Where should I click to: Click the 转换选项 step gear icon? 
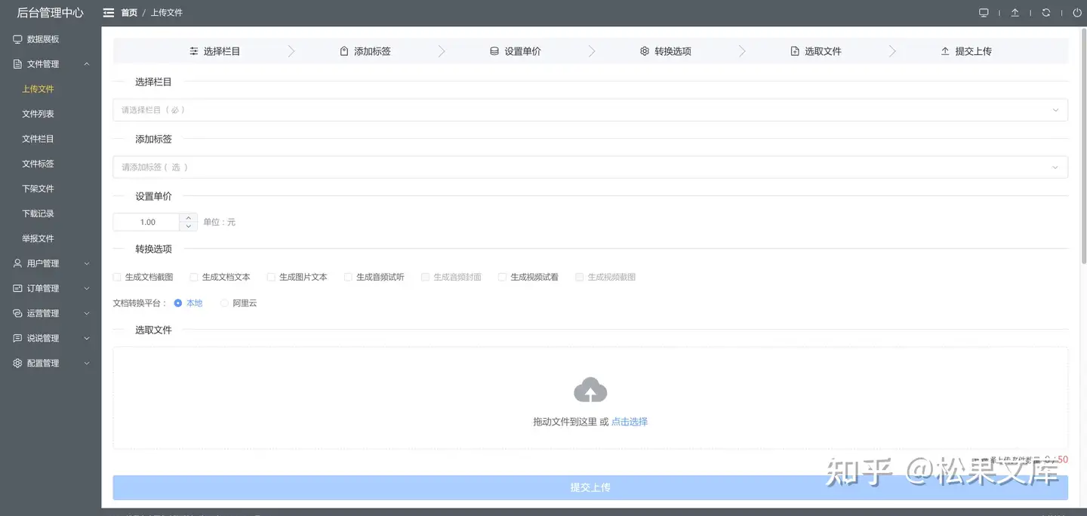645,51
